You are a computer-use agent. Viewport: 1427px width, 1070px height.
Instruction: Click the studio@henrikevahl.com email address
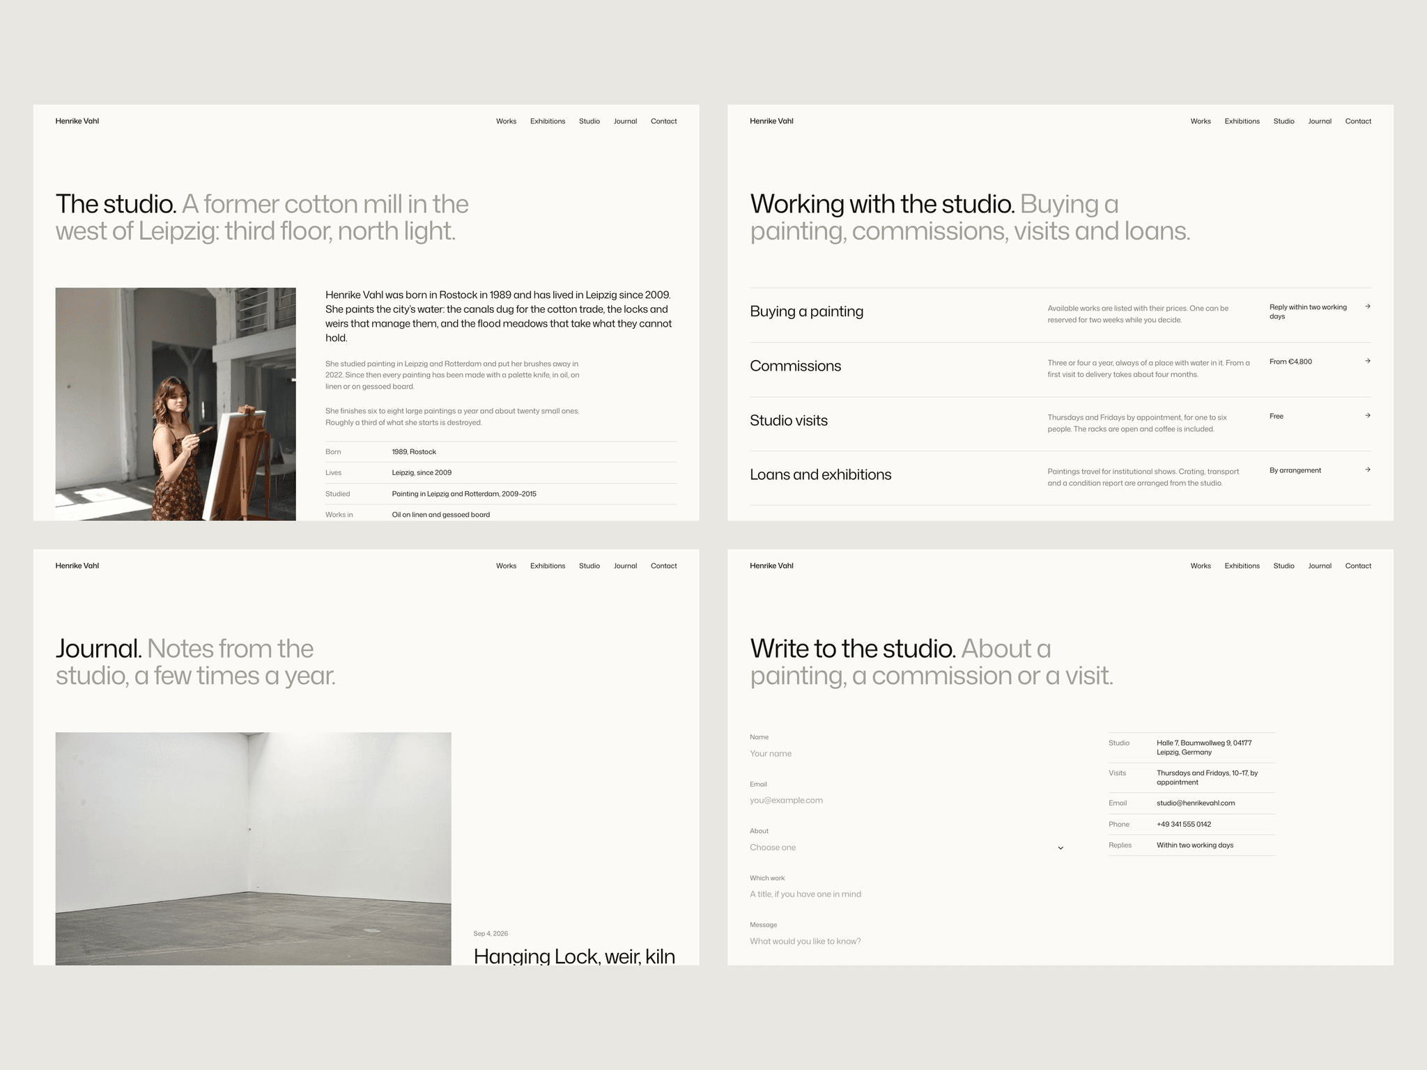[1196, 803]
